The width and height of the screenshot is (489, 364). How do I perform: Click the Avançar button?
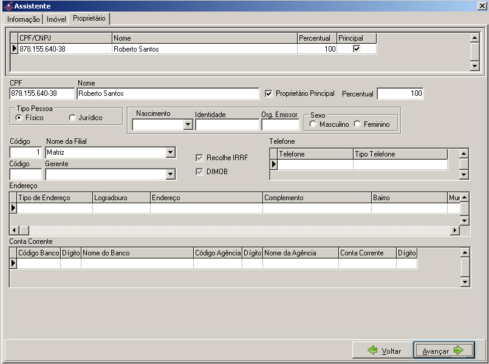click(443, 351)
